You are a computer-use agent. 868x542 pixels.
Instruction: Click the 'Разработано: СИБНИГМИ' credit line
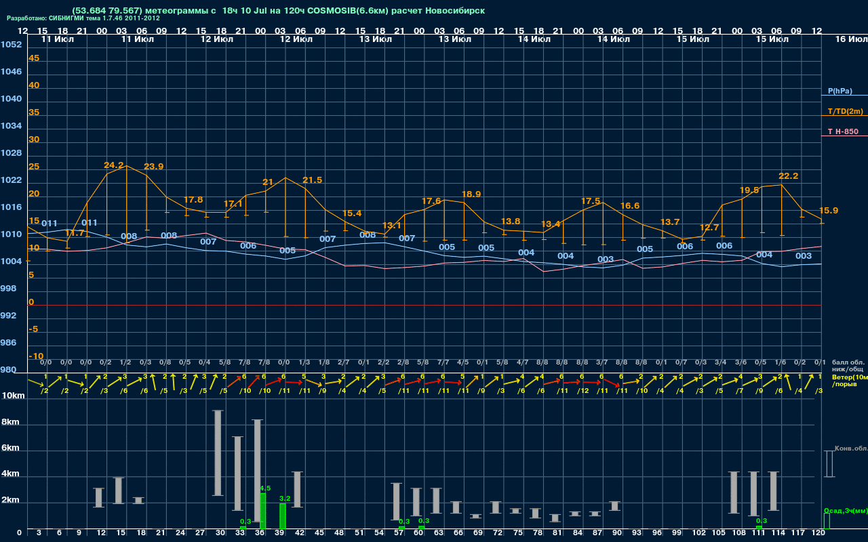(83, 18)
